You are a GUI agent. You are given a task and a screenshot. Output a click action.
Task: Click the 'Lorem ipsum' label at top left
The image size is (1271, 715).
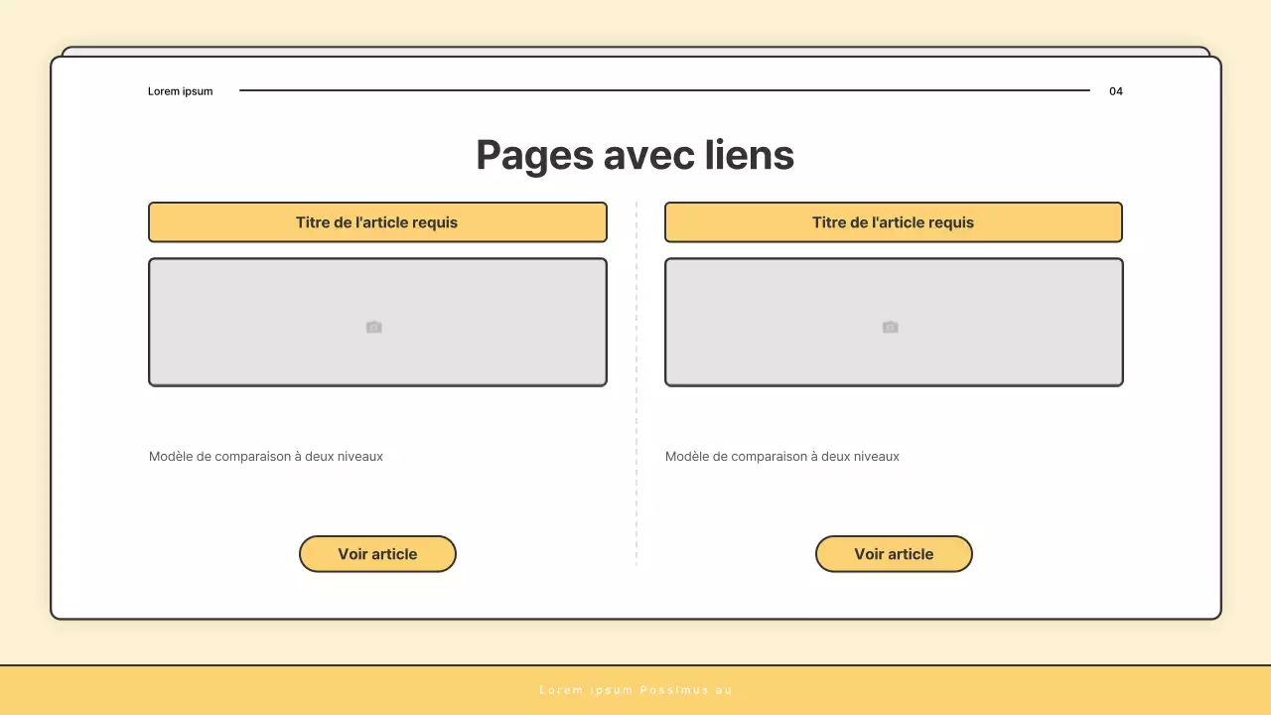(181, 90)
